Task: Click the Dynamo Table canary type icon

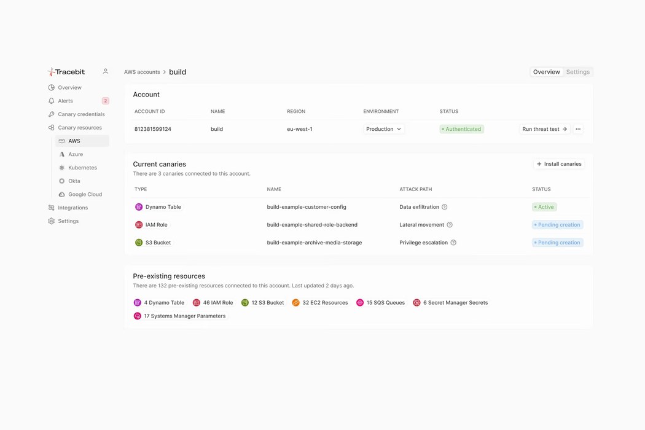Action: coord(139,207)
